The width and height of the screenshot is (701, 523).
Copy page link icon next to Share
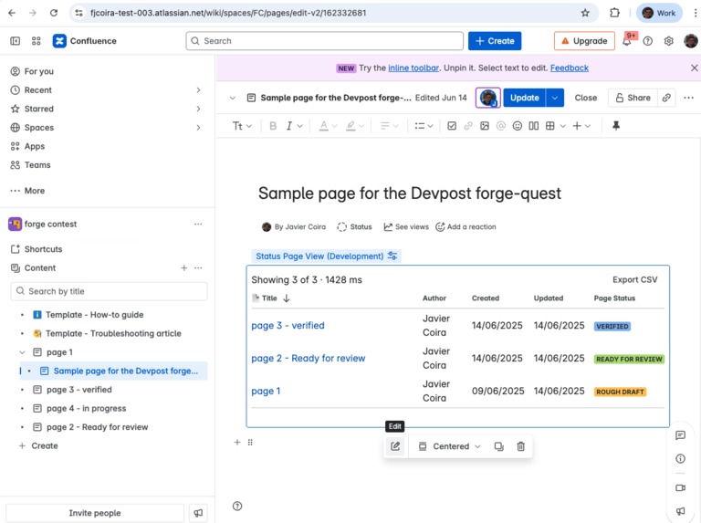click(x=666, y=98)
